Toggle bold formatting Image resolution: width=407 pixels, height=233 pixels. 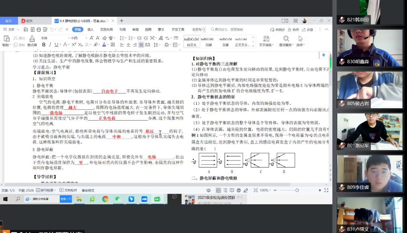pos(44,45)
